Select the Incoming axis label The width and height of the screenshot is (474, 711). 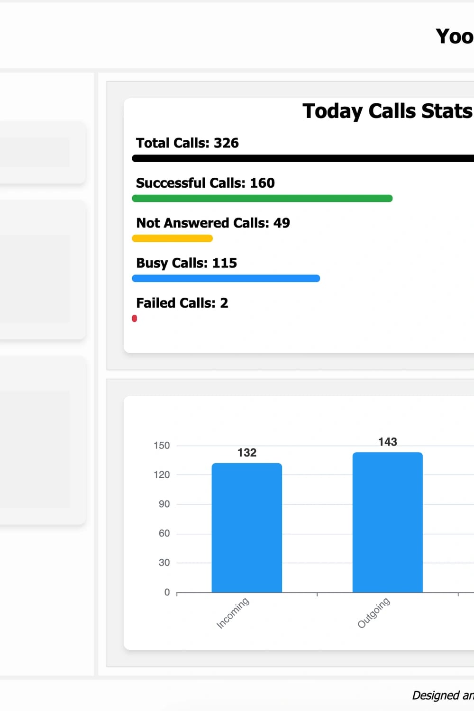click(232, 612)
